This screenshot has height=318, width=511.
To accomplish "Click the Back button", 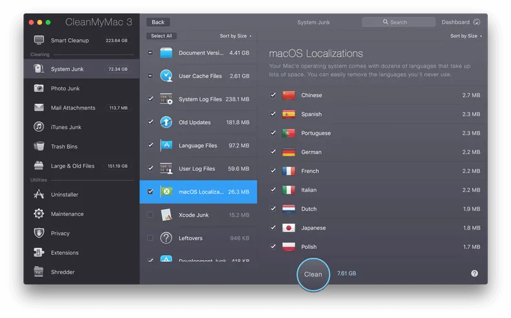I will (158, 22).
